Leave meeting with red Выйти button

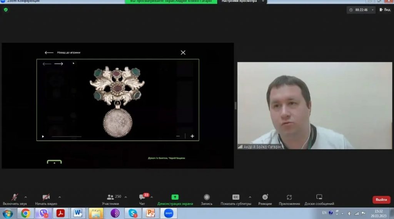381,200
